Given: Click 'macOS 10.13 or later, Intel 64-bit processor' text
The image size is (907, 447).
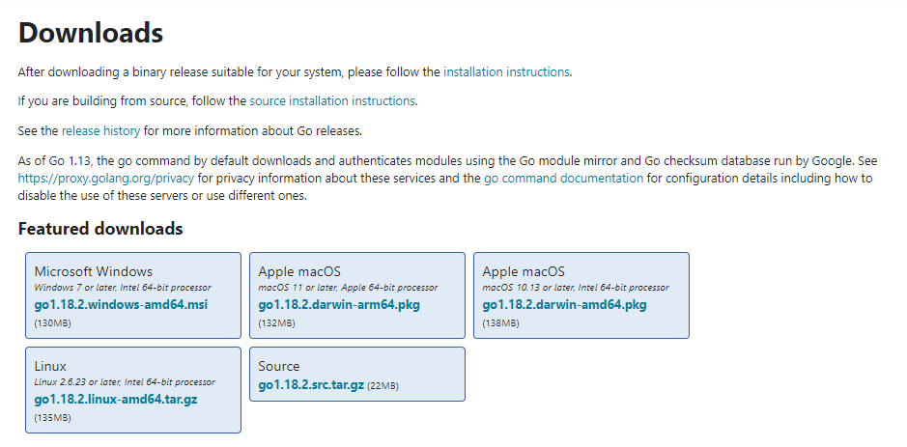Looking at the screenshot, I should point(576,288).
